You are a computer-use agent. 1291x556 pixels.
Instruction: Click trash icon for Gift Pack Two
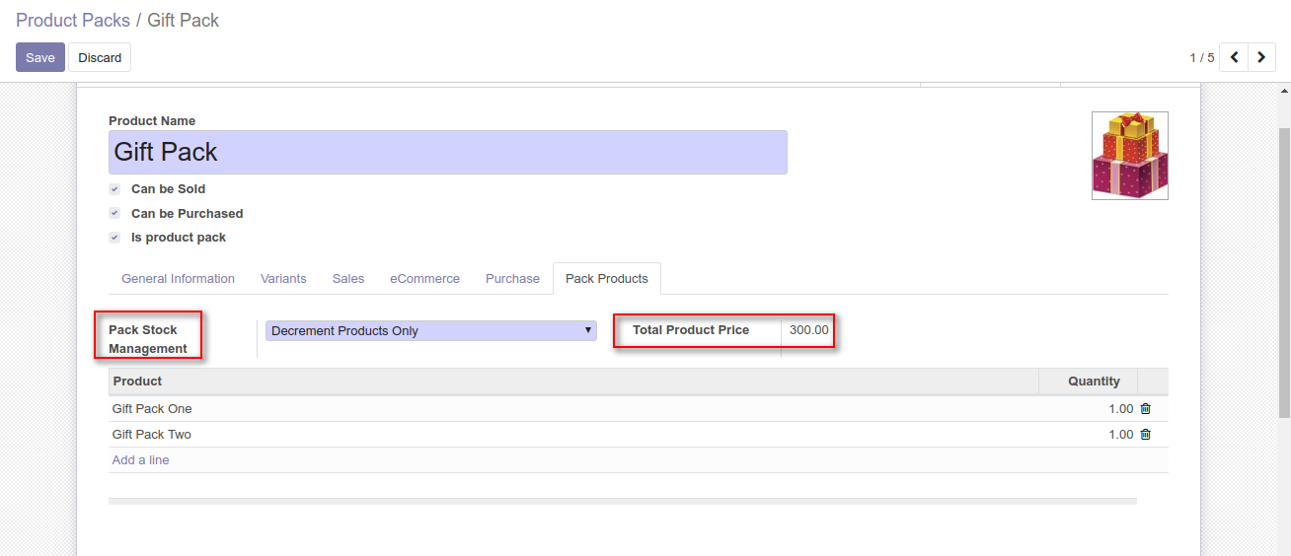click(1145, 435)
